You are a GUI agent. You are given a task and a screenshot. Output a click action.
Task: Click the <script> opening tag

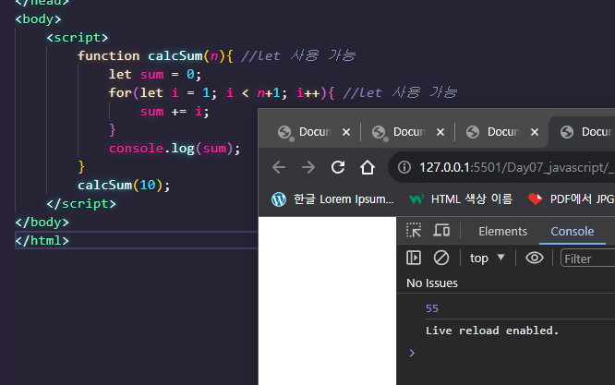77,38
